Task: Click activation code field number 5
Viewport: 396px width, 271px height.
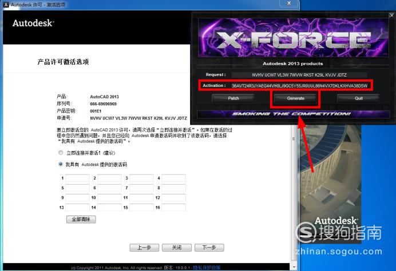Action: pyautogui.click(x=77, y=188)
